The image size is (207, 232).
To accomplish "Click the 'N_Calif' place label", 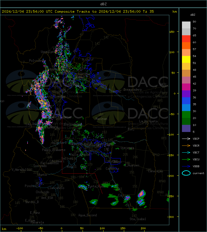I will (x=88, y=60).
